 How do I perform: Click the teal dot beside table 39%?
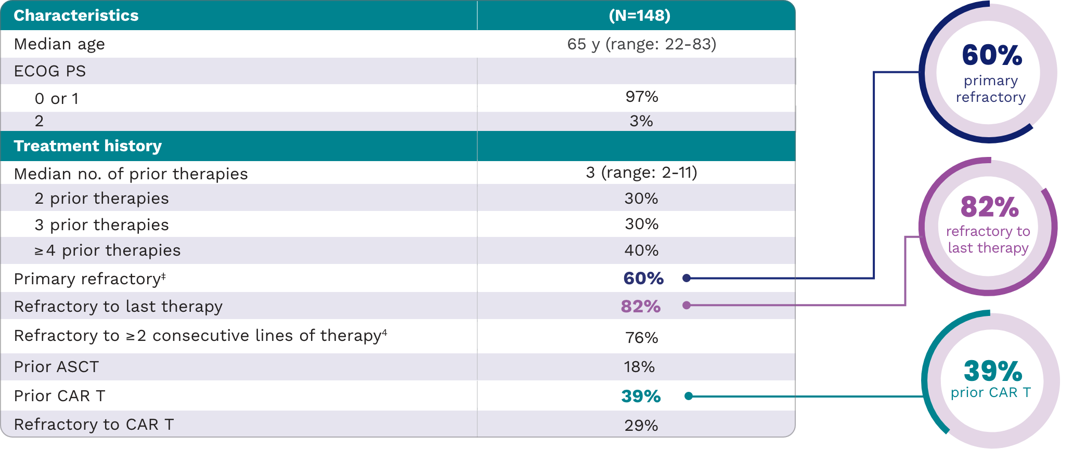click(689, 396)
